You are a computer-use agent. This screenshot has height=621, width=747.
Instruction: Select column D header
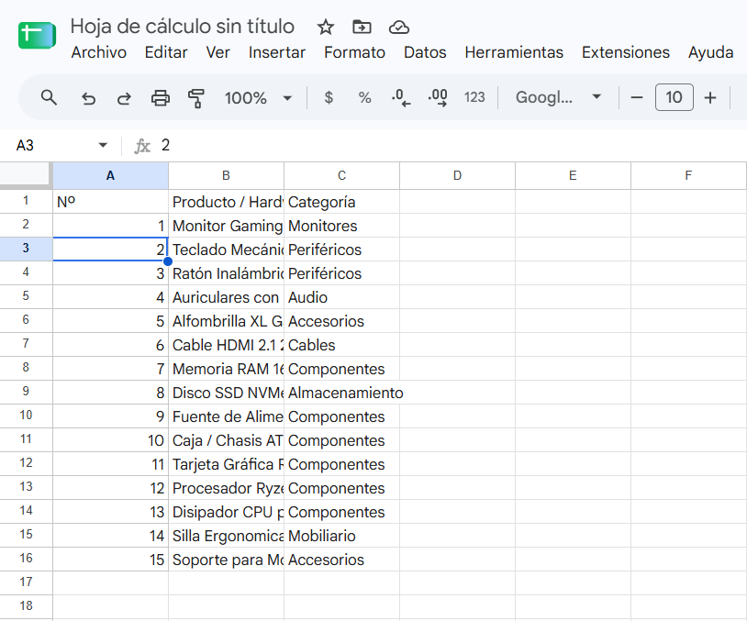457,176
